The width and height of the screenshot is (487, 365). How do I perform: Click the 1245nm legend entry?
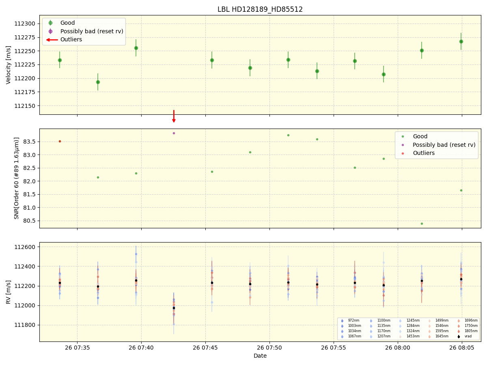[409, 321]
